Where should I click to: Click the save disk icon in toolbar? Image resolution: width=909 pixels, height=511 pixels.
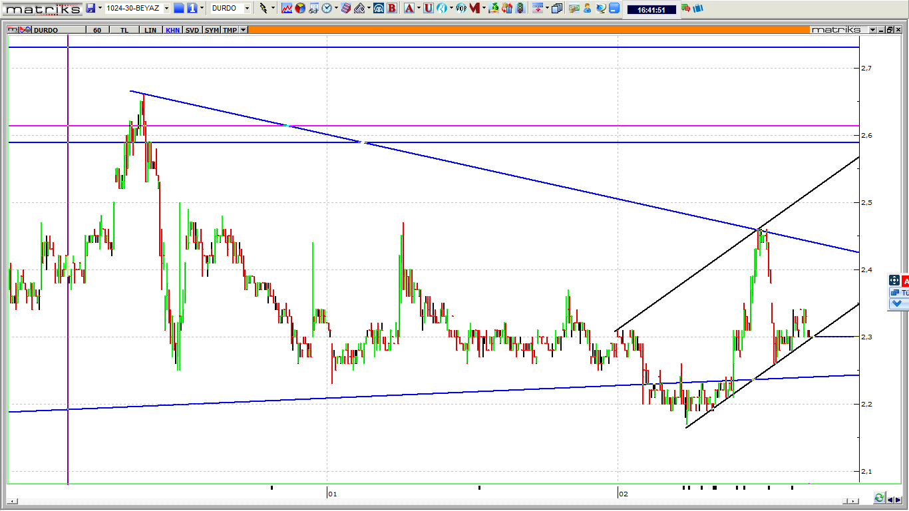click(x=91, y=8)
